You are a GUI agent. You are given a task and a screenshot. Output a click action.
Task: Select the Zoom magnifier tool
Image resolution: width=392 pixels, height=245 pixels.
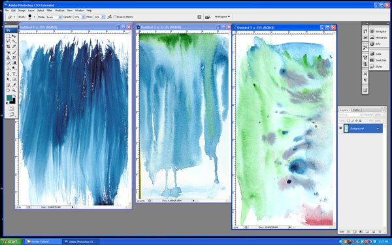[14, 91]
